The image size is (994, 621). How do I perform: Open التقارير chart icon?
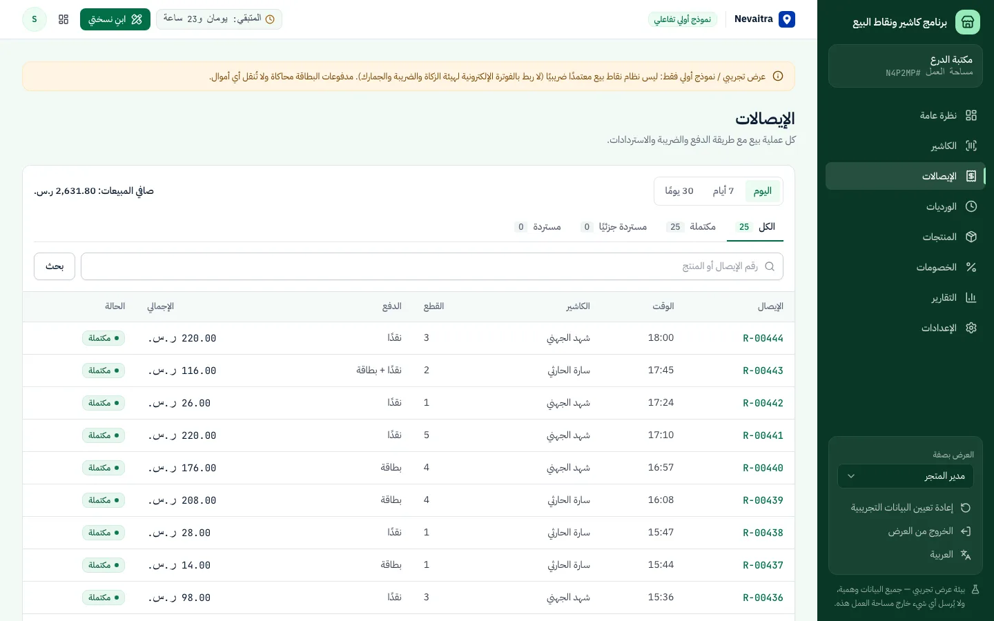pyautogui.click(x=971, y=297)
